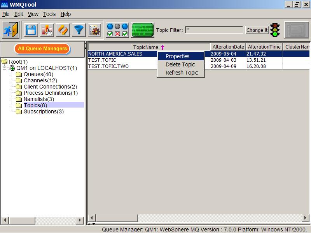Viewport: 311px width, 233px height.
Task: Click the 2009-04-03 alteration date cell
Action: tap(228, 60)
